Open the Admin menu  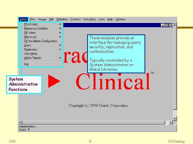23,19
